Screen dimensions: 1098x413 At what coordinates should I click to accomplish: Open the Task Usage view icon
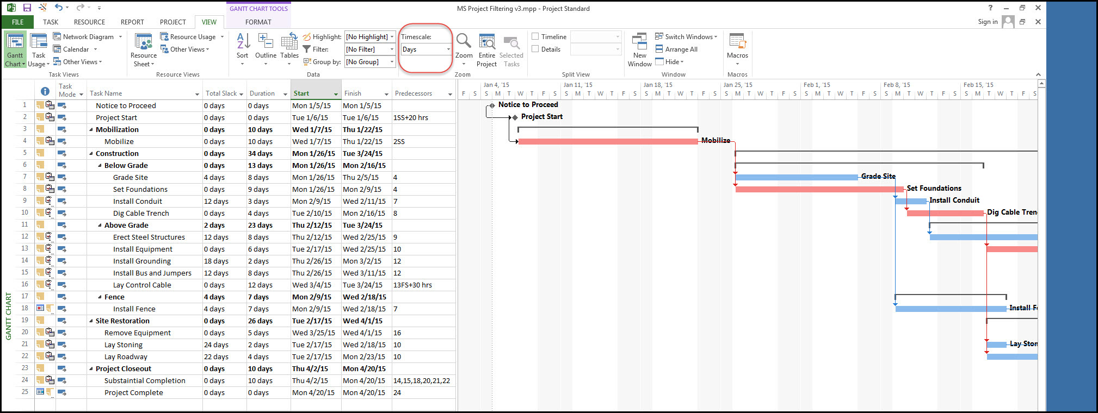click(39, 42)
